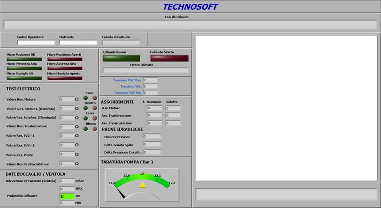Image resolution: width=381 pixels, height=208 pixels.
Task: Click the red Blocco indicator LED
Action: 94,129
